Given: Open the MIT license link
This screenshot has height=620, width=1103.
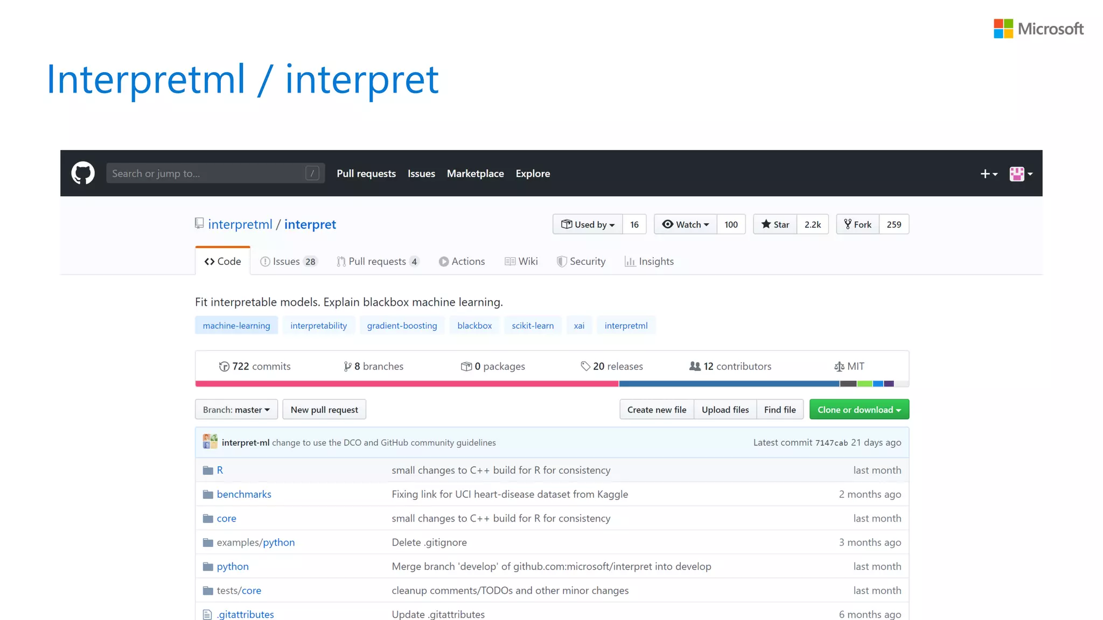Looking at the screenshot, I should click(x=849, y=366).
